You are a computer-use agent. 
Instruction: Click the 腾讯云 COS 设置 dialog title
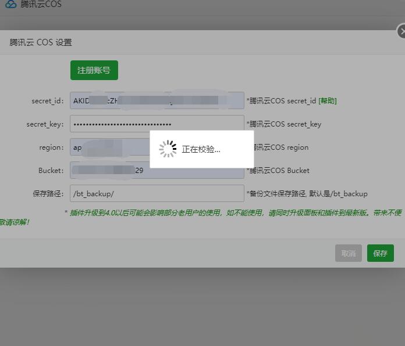(x=41, y=42)
